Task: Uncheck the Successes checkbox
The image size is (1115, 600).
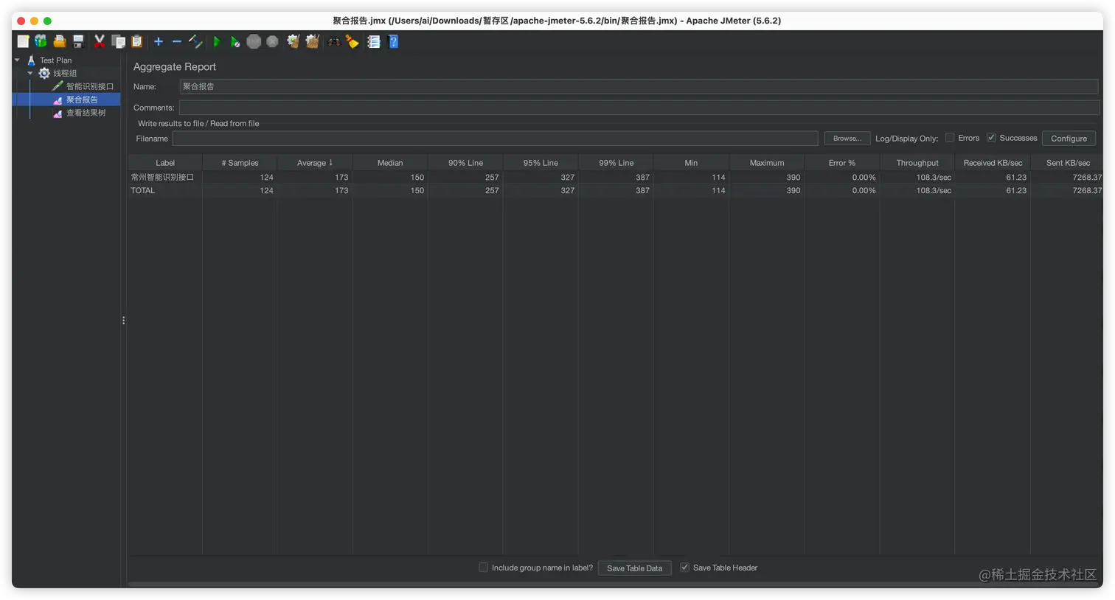Action: coord(991,138)
